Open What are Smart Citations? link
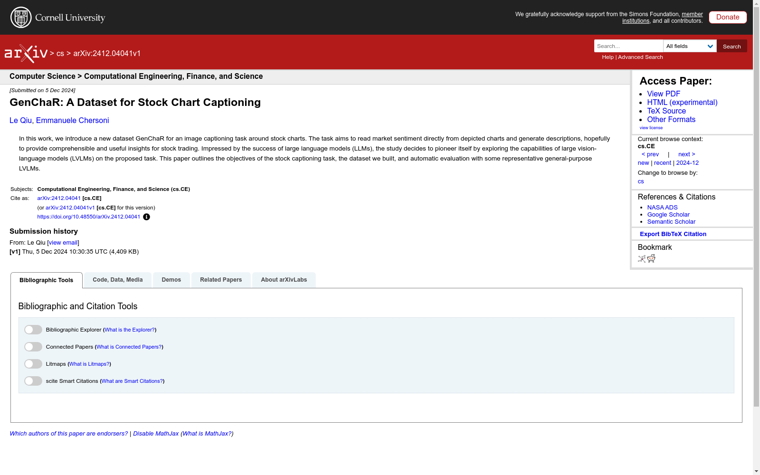Viewport: 760px width, 475px height. tap(133, 381)
